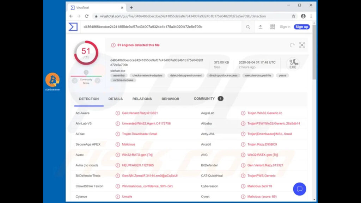Click the Win32:RATX-gen [Trj] result for AVG

tap(263, 155)
